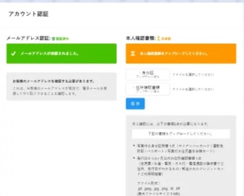This screenshot has height=196, width=244.
Task: Click the 身分証 upload button
Action: point(148,74)
